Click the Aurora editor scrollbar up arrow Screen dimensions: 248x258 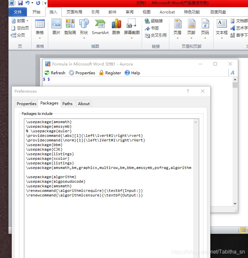pos(235,80)
